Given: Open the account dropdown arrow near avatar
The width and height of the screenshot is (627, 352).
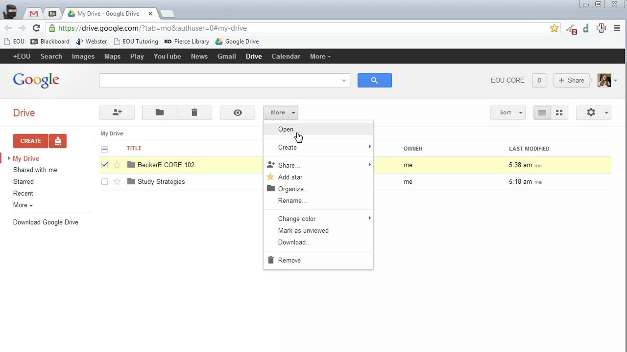Looking at the screenshot, I should 615,81.
